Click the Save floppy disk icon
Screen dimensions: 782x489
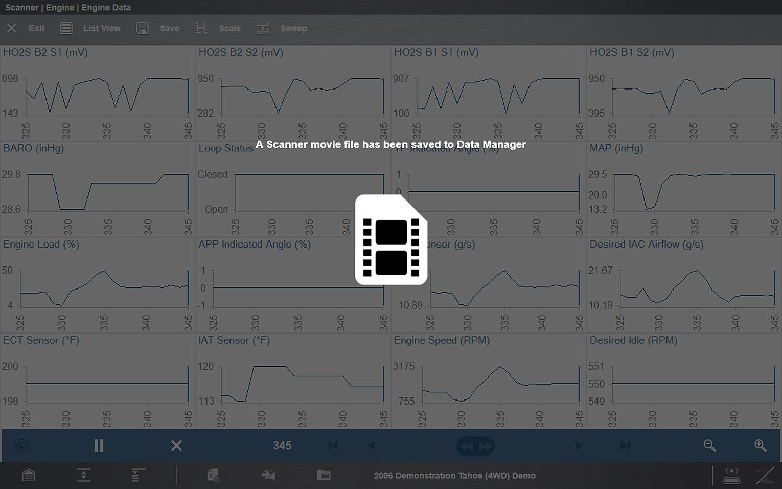pyautogui.click(x=143, y=28)
